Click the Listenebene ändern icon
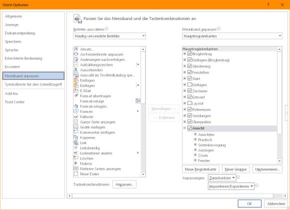Image resolution: width=290 pixels, height=210 pixels. [76, 153]
